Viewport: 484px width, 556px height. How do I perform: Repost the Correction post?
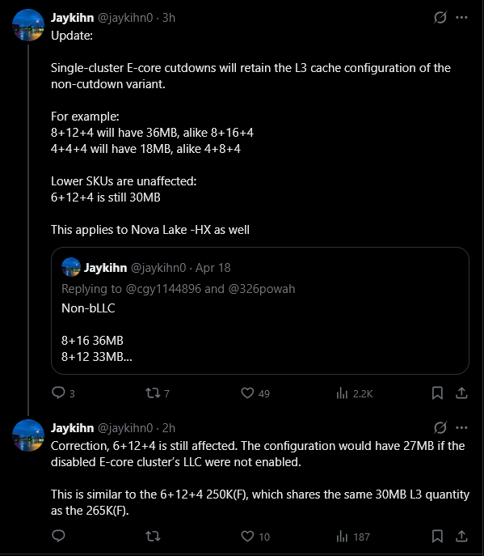pos(153,536)
